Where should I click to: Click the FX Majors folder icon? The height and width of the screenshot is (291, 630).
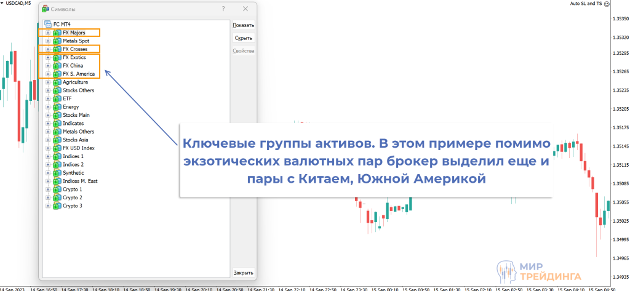click(x=57, y=33)
